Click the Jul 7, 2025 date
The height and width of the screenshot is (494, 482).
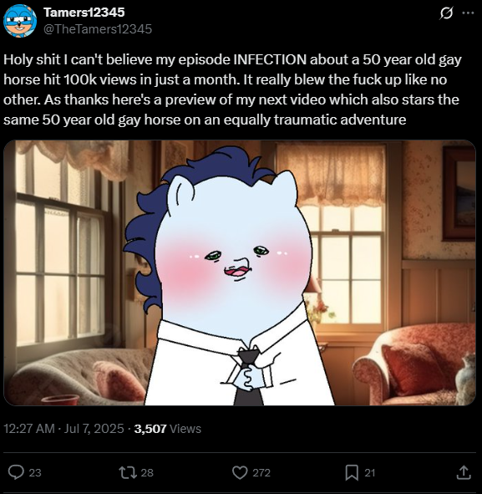point(94,429)
